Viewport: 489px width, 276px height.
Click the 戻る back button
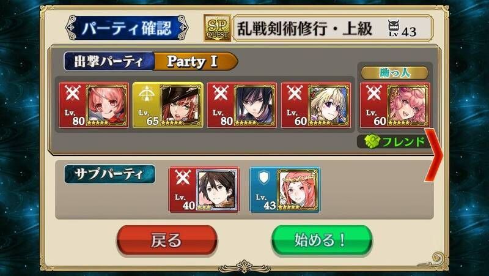coord(167,241)
